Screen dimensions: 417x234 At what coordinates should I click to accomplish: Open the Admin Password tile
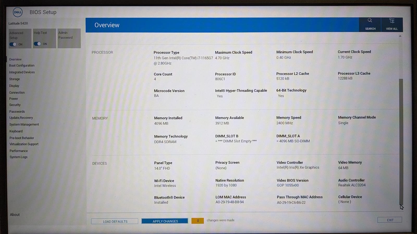point(69,38)
